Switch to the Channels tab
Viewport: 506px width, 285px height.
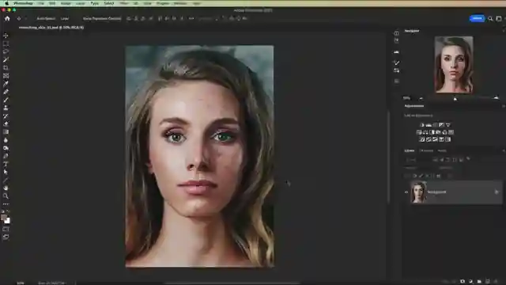426,150
